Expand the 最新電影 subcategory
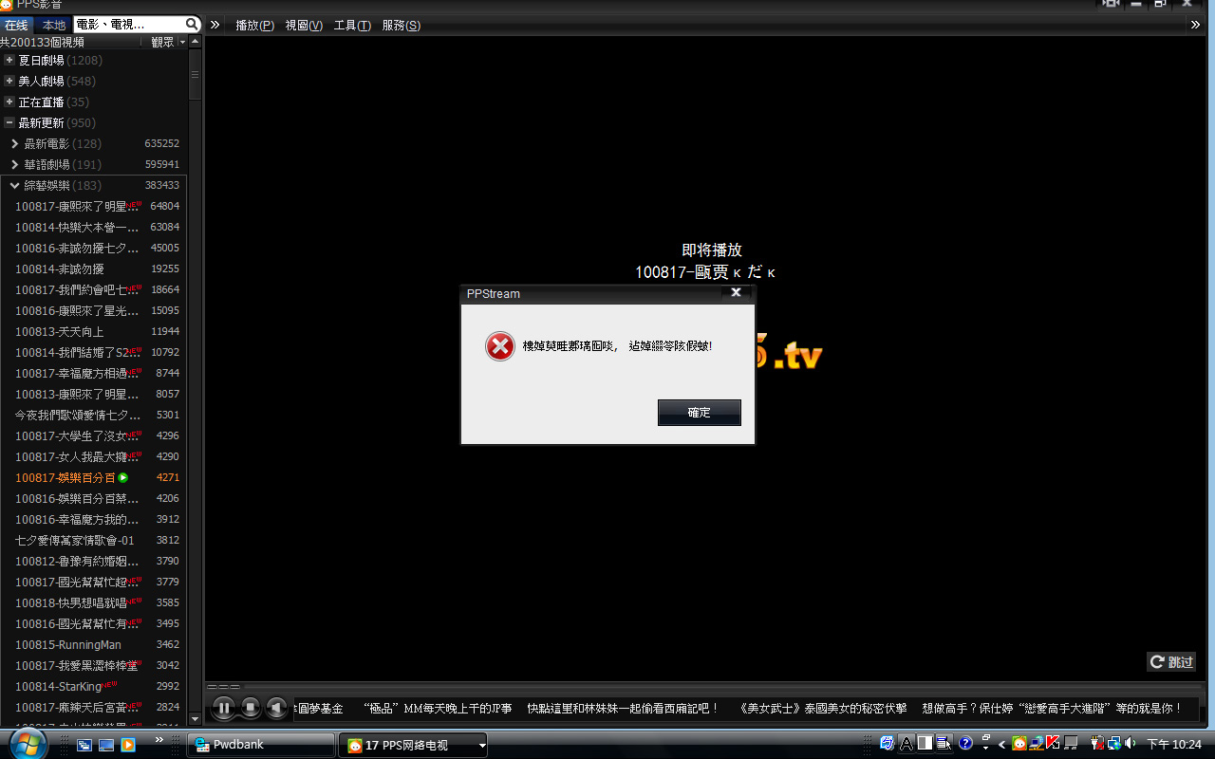The height and width of the screenshot is (759, 1215). point(15,143)
